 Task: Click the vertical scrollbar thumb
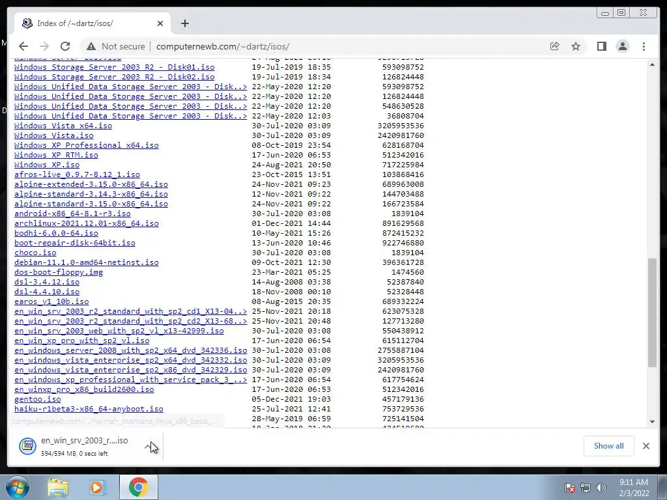[652, 312]
